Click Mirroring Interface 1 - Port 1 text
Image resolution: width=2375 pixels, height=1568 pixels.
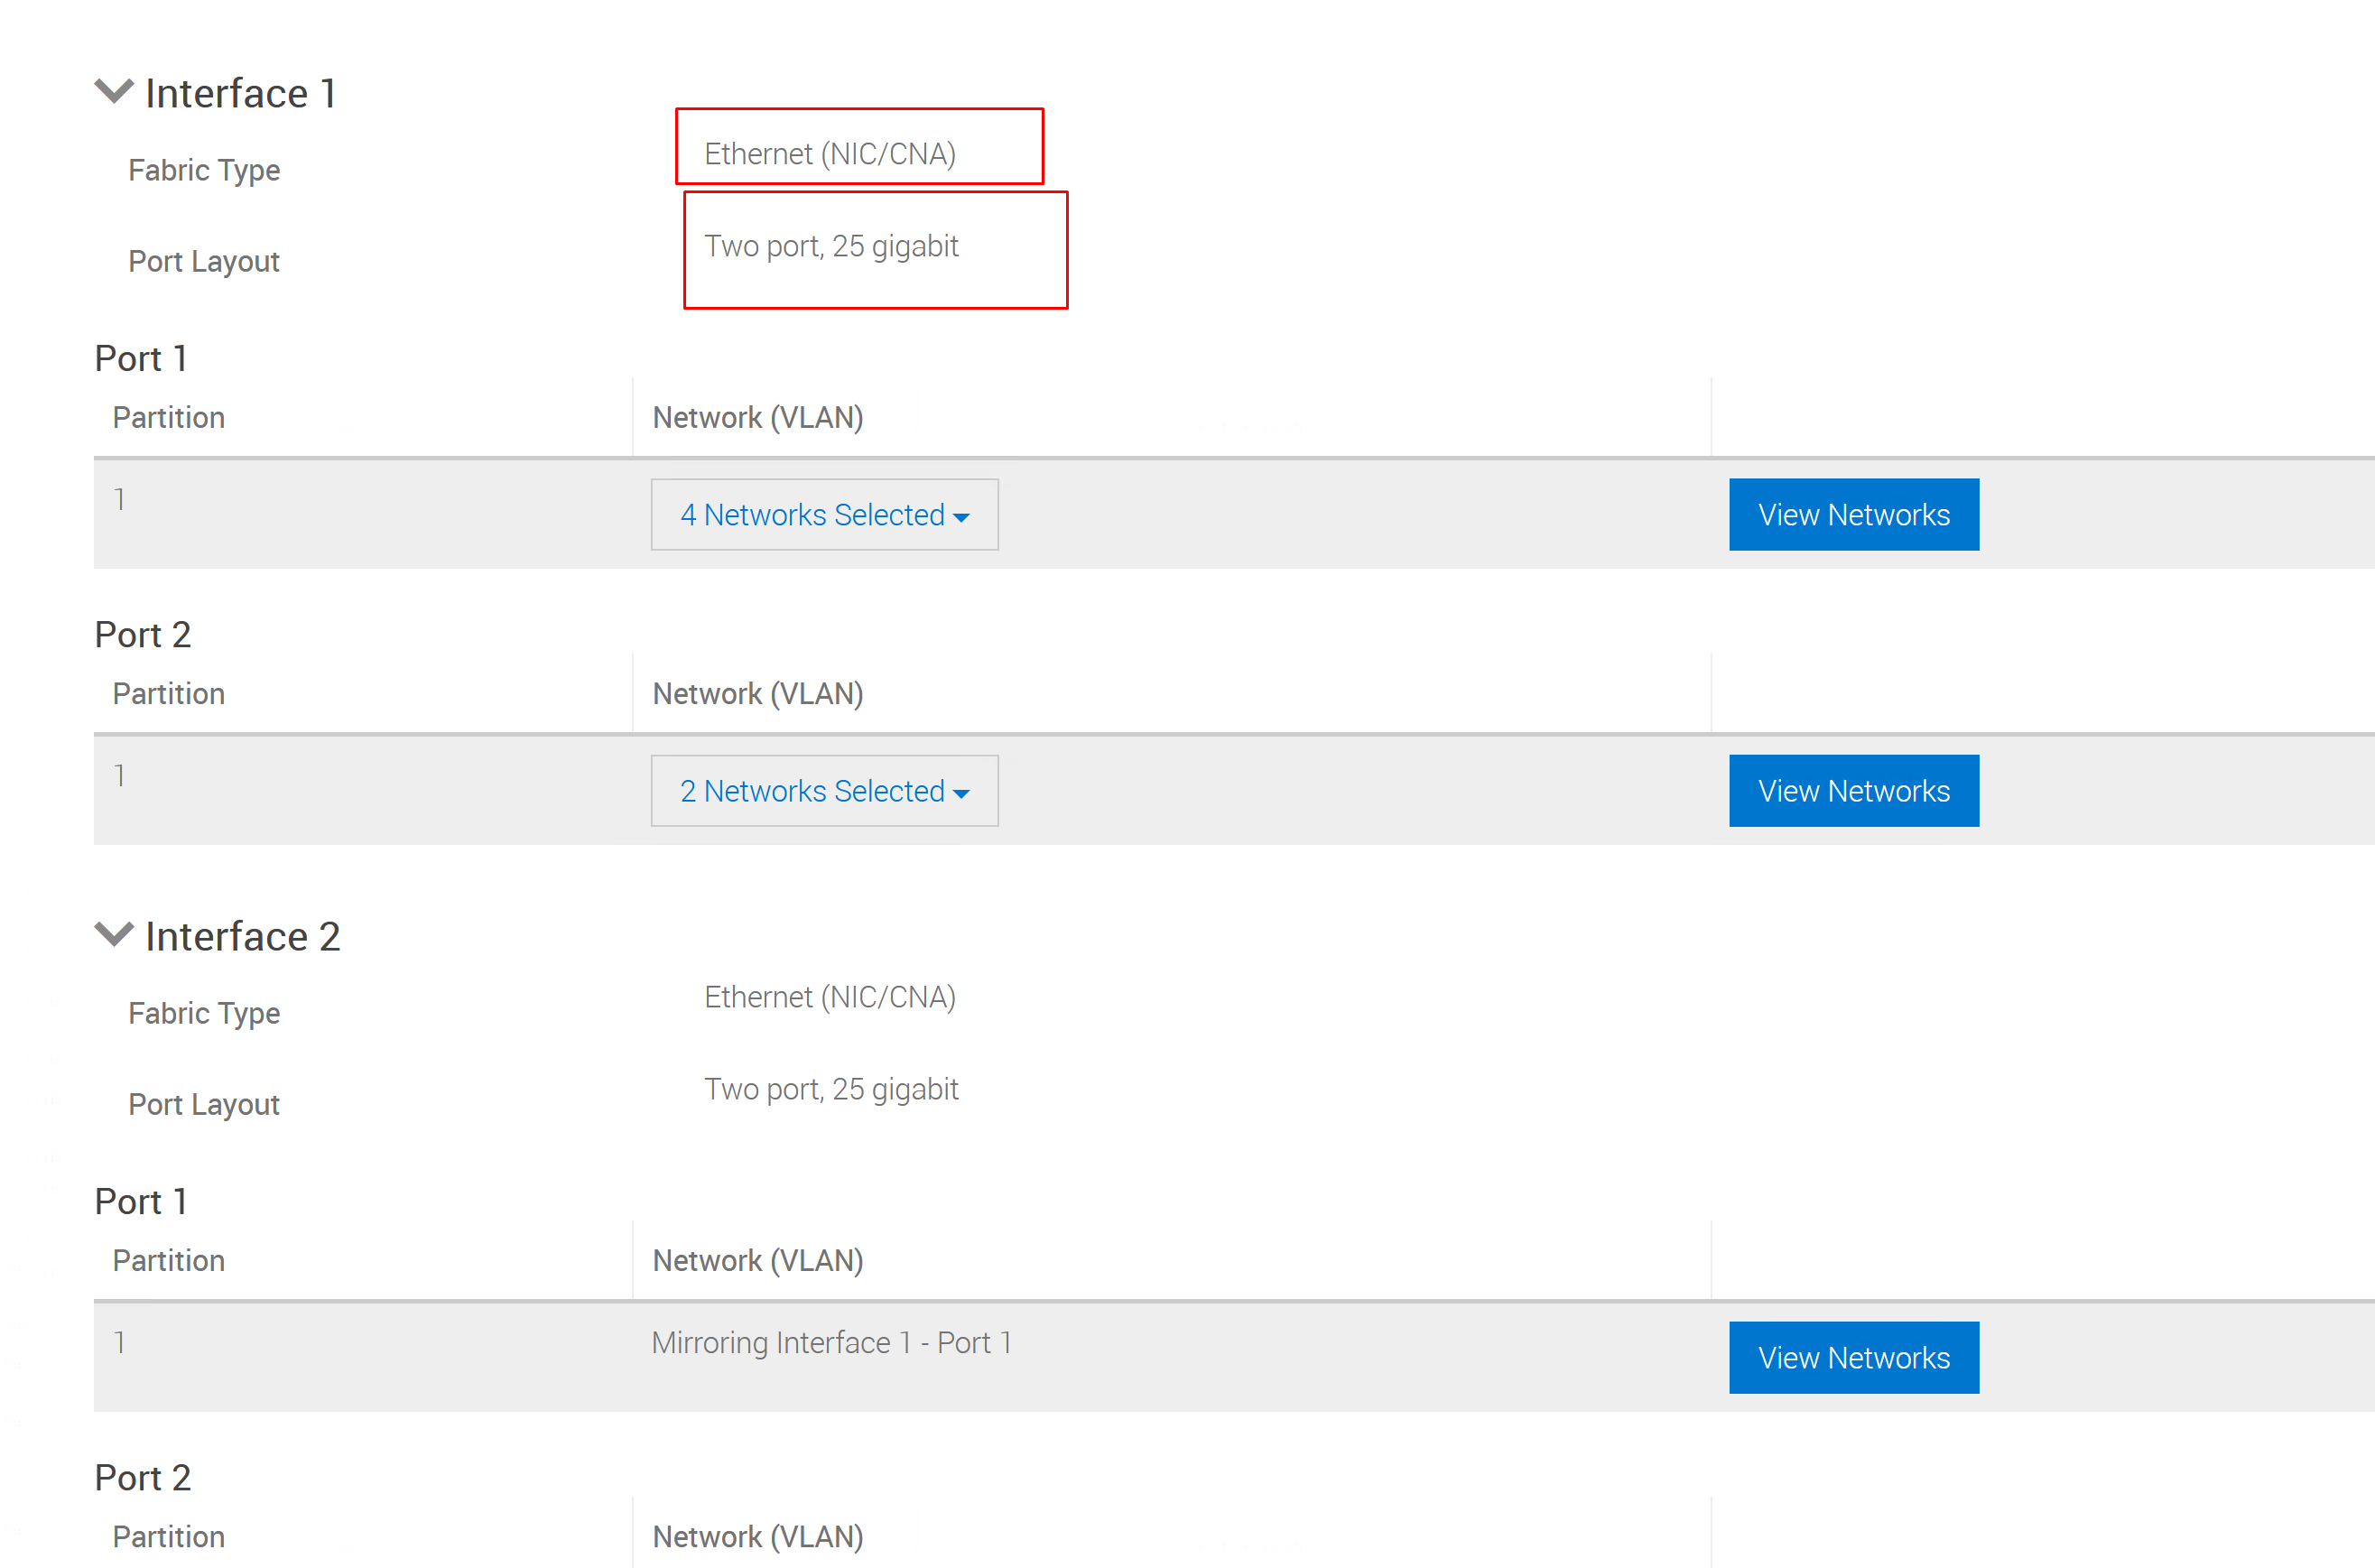[x=831, y=1343]
